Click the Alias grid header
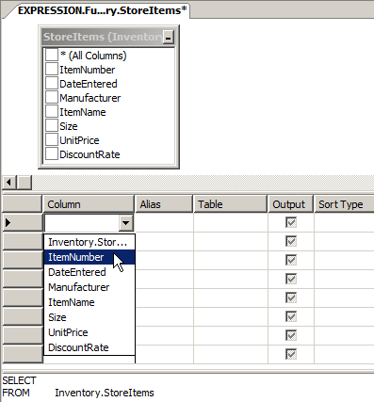 [x=164, y=204]
